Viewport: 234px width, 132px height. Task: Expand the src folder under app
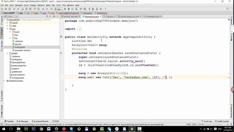[10, 38]
